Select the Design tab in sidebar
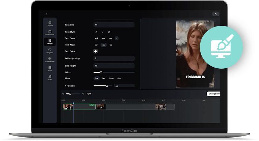 tap(50, 42)
